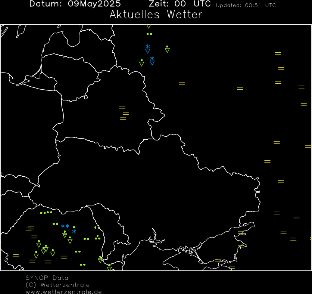Click the (C) Wetterzentrale copyright text
The height and width of the screenshot is (294, 312).
tap(58, 285)
